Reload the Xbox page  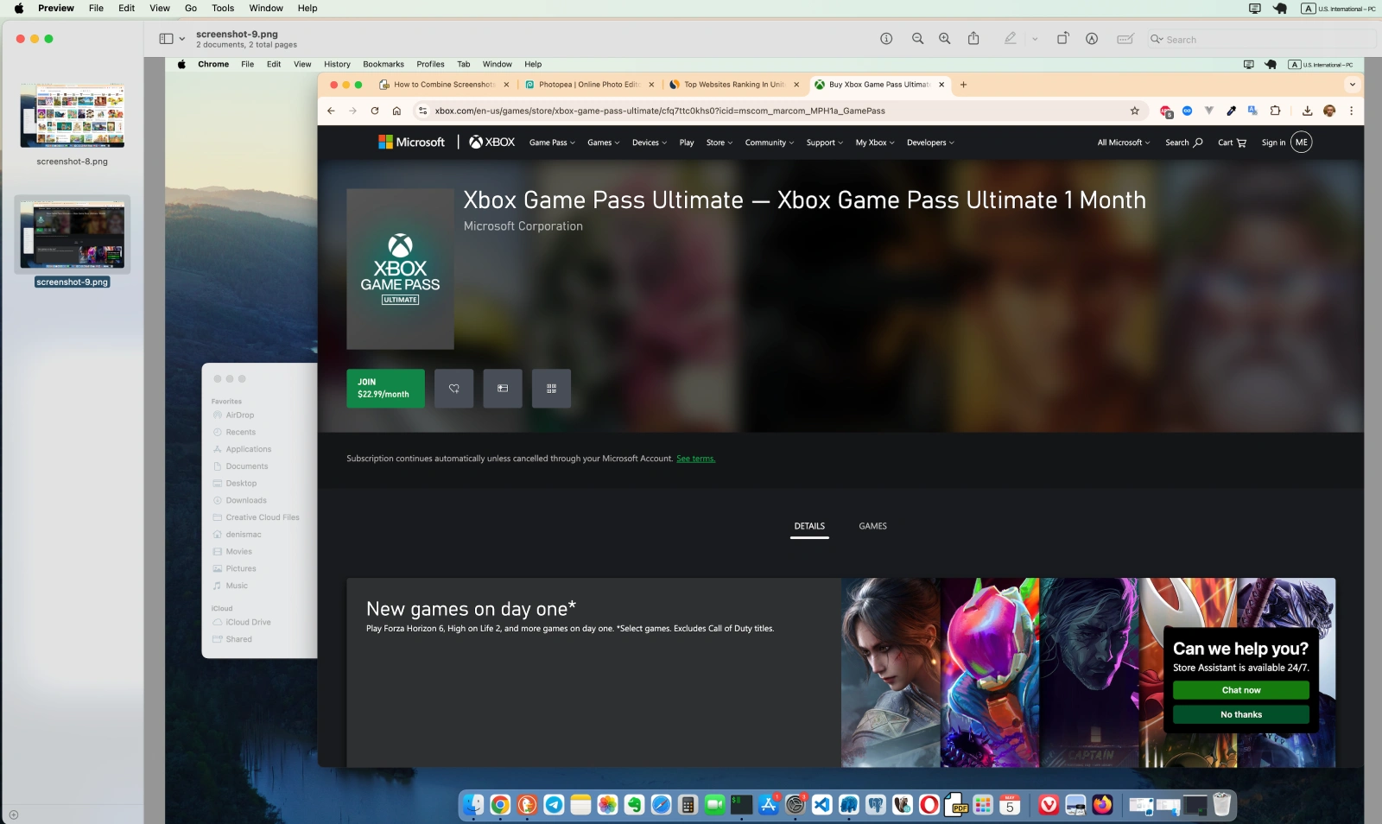coord(375,111)
